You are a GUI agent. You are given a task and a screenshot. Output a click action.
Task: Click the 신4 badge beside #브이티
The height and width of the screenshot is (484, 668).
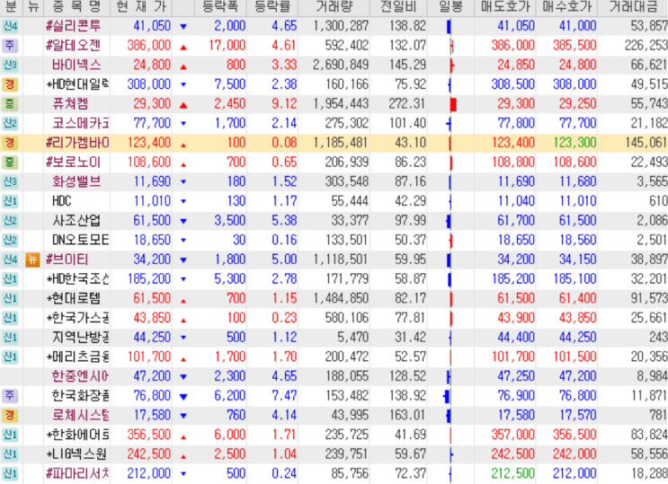(10, 260)
